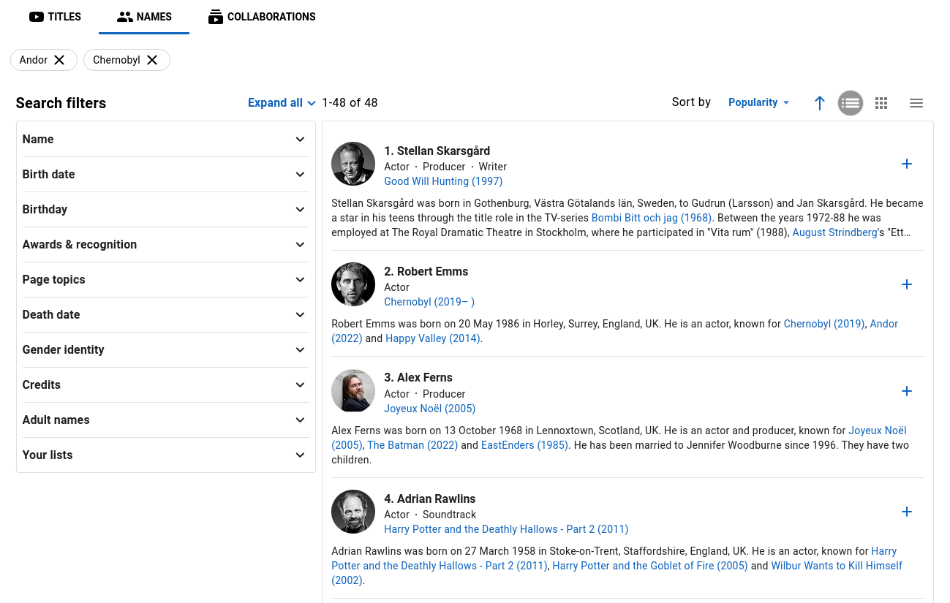
Task: Add Alex Ferns to list
Action: click(x=907, y=391)
